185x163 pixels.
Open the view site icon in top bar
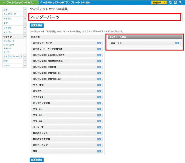coord(175,2)
